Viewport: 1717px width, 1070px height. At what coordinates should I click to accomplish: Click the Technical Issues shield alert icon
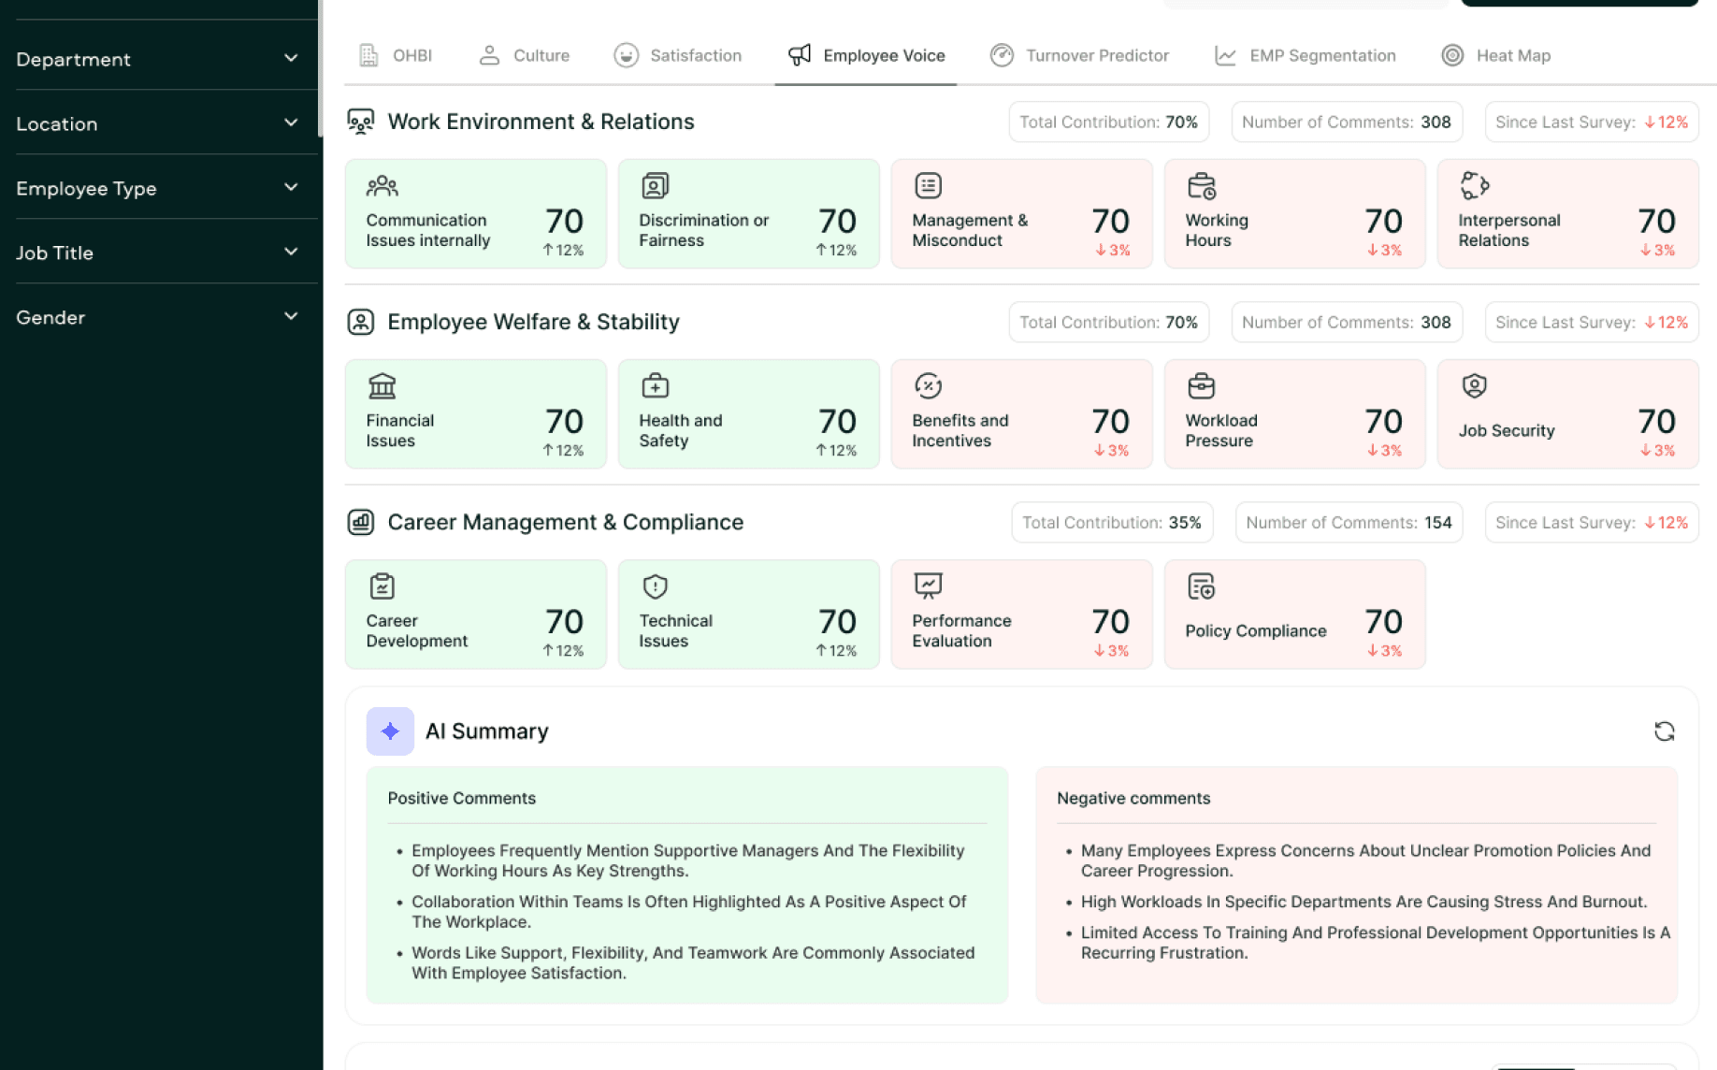point(655,586)
